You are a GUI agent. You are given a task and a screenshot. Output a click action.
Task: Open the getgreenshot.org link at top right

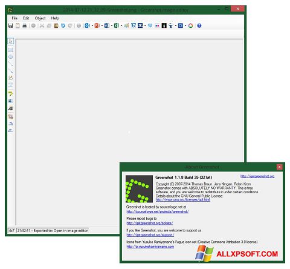257,176
